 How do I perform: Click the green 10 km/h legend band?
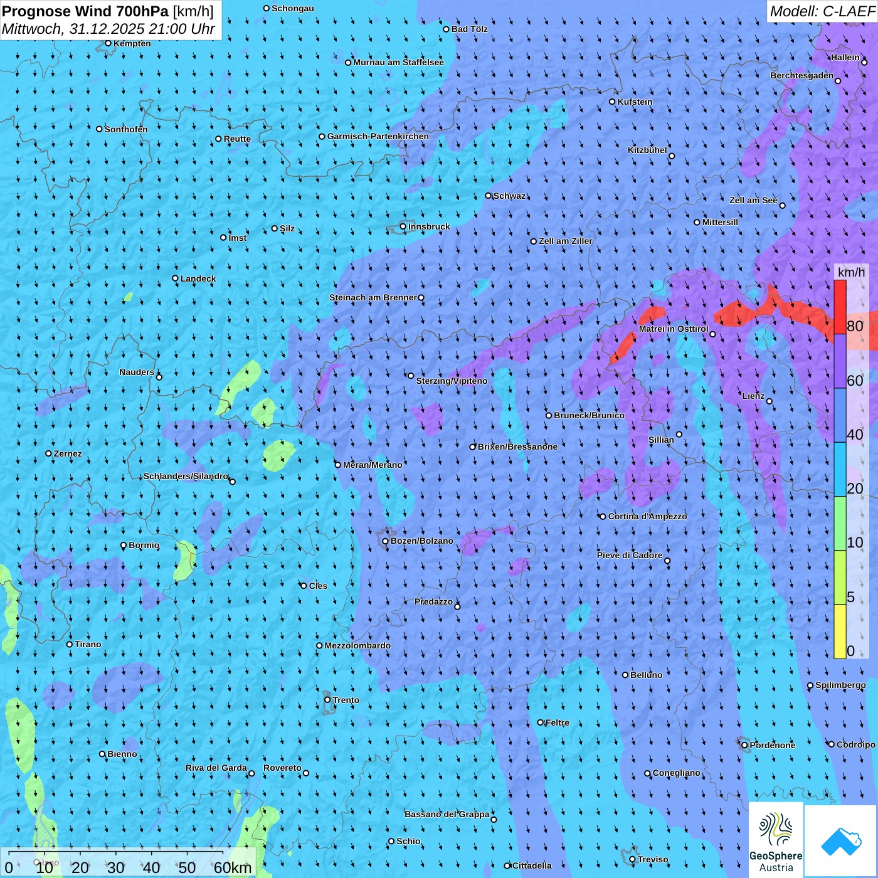pos(840,524)
